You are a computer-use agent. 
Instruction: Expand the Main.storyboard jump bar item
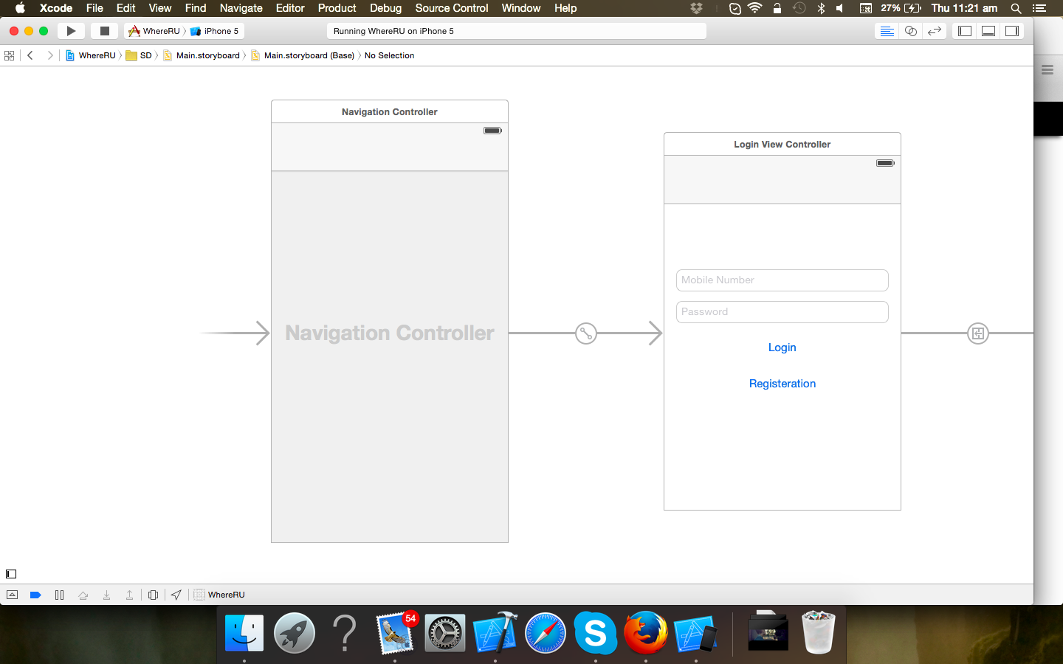207,55
